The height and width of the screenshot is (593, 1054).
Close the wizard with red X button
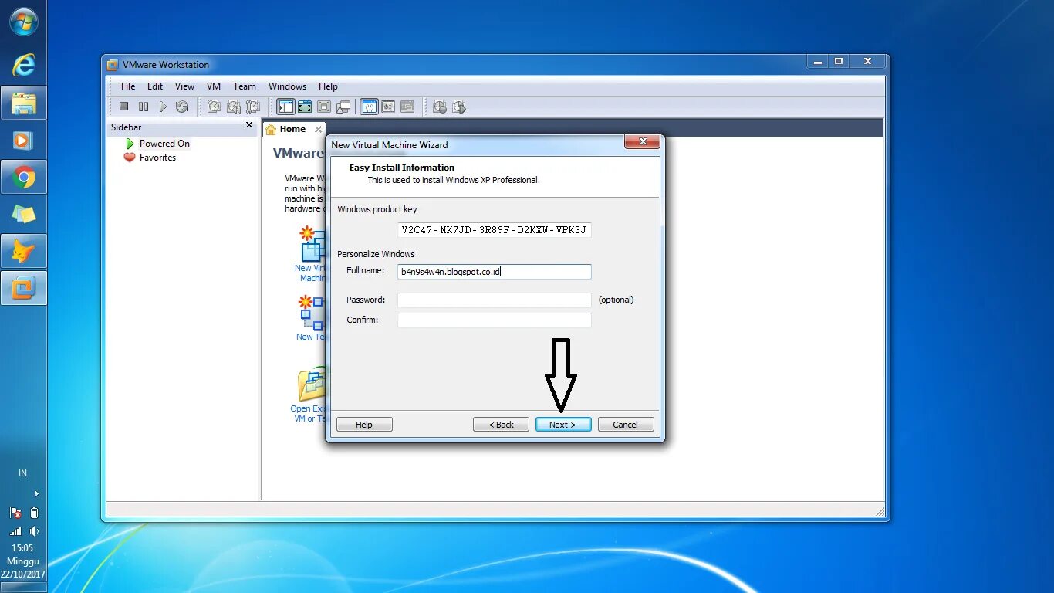(x=642, y=142)
